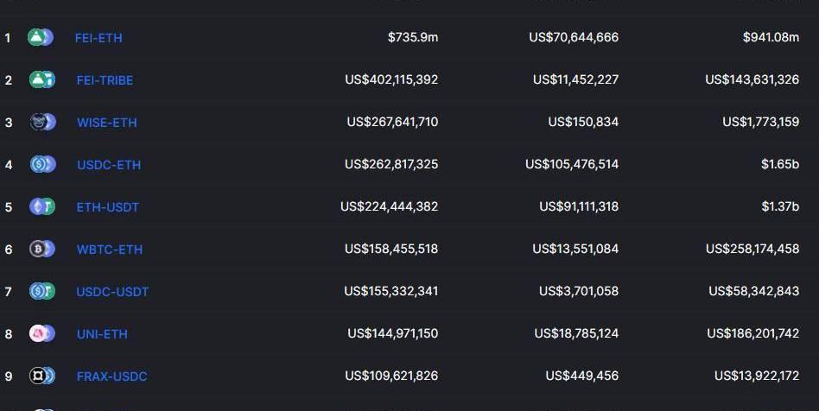The height and width of the screenshot is (411, 819).
Task: Select the $735.9m liquidity value for FEI-ETH
Action: pos(413,37)
